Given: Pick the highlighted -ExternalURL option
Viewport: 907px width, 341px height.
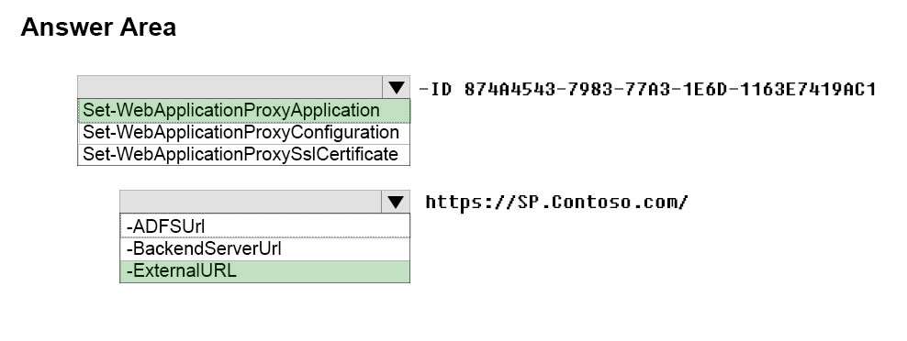Looking at the screenshot, I should (x=265, y=271).
